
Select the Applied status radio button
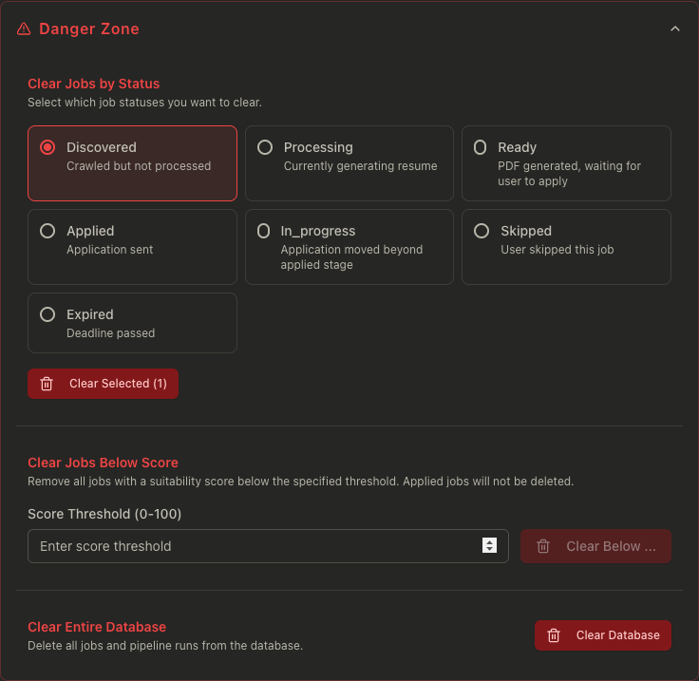(x=47, y=231)
